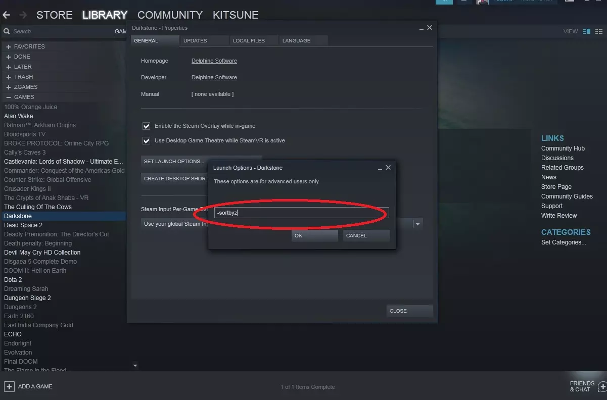
Task: Expand the FAVORITES category
Action: point(9,46)
